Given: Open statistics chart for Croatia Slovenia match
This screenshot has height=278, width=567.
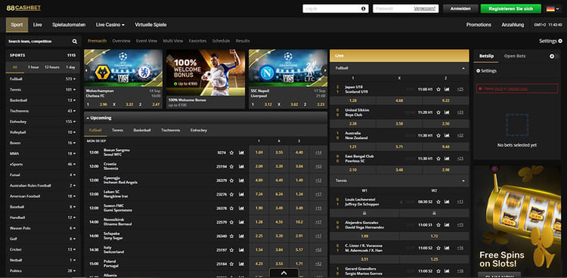Looking at the screenshot, I should click(x=241, y=166).
